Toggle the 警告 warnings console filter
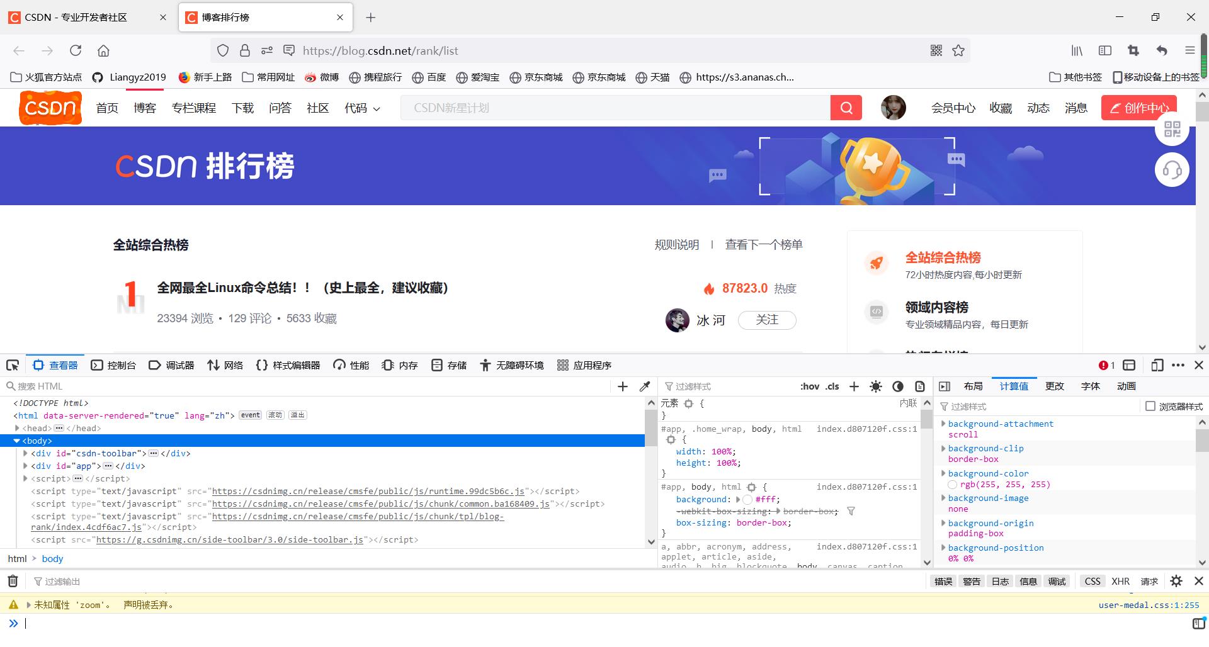The width and height of the screenshot is (1209, 647). [x=972, y=582]
